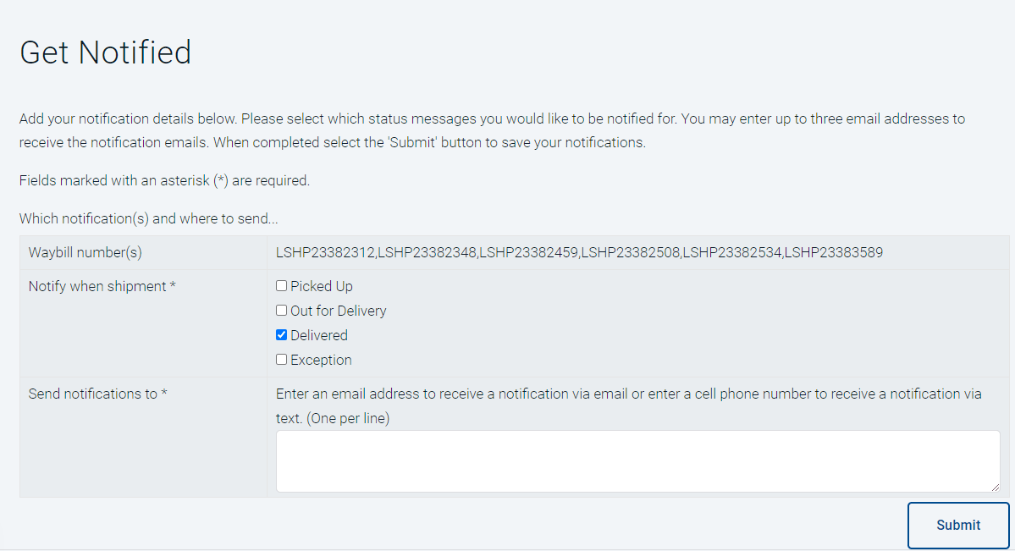Click 'Which notification(s) and where to send' text
This screenshot has height=551, width=1015.
(x=148, y=218)
